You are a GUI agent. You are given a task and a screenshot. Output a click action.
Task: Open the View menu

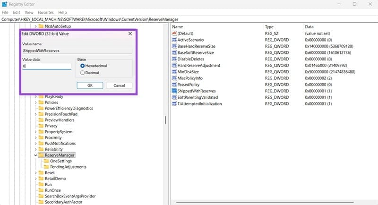pos(29,12)
